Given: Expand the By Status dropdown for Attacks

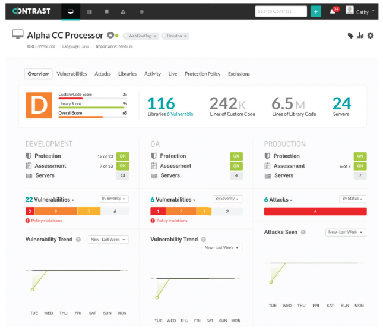Looking at the screenshot, I should 353,199.
